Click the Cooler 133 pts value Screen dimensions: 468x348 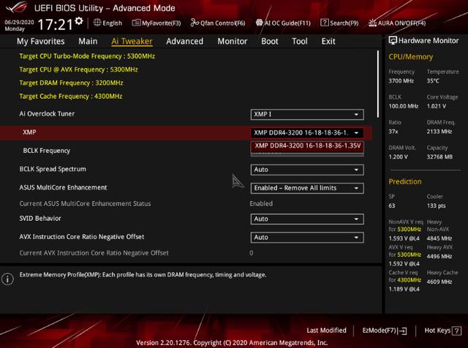[x=436, y=205]
